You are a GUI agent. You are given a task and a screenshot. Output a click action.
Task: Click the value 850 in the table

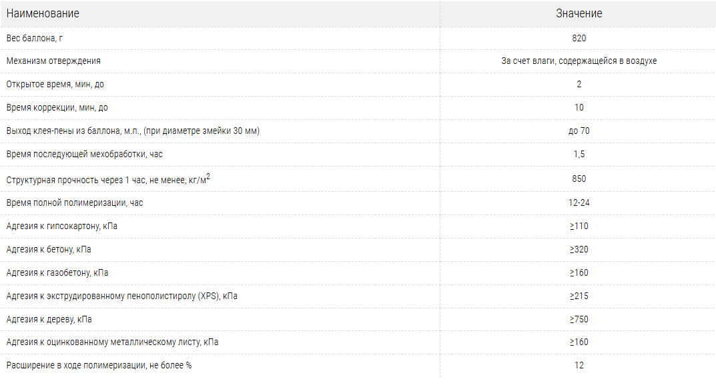point(579,179)
